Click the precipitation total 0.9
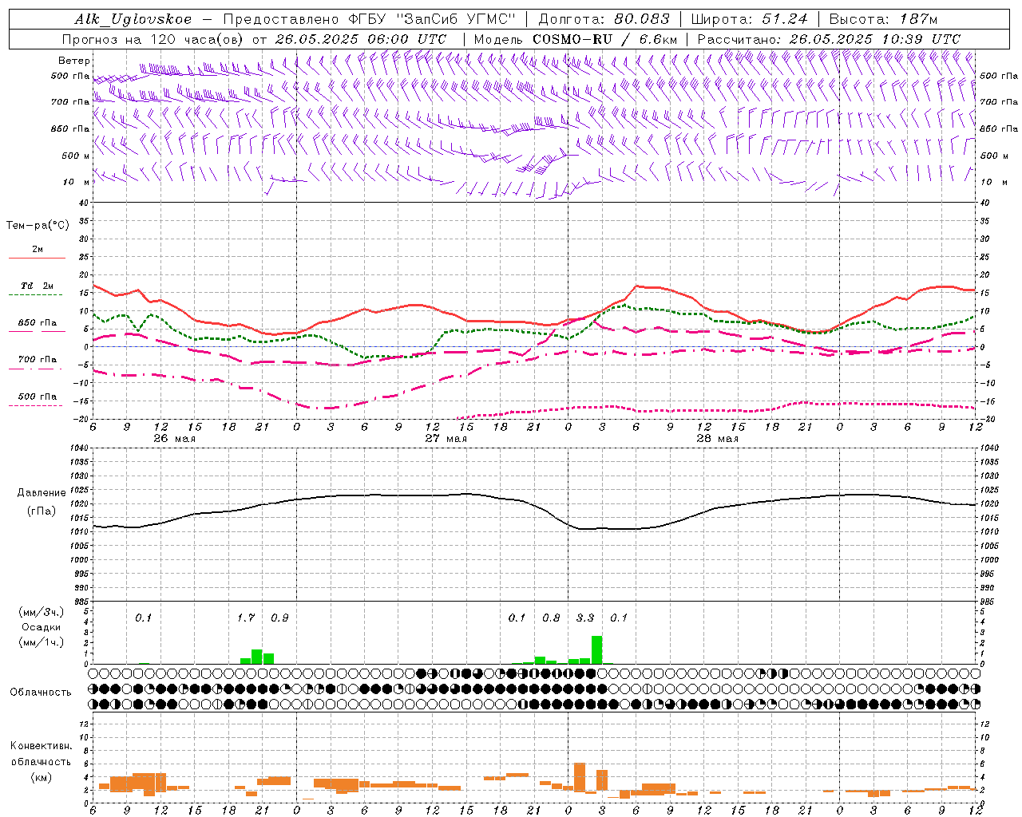The width and height of the screenshot is (1022, 817). (x=279, y=618)
